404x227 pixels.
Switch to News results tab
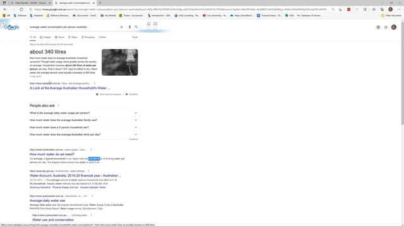click(59, 37)
